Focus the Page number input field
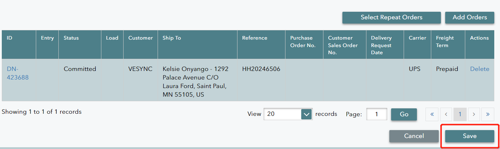 (376, 114)
